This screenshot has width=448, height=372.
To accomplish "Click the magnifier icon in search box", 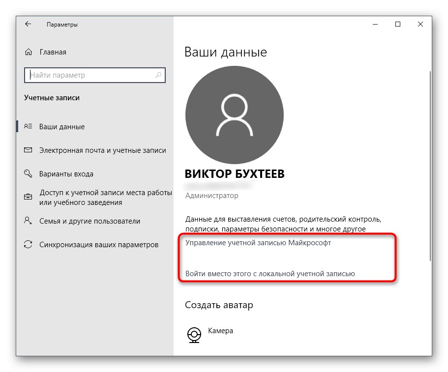I will click(x=158, y=75).
